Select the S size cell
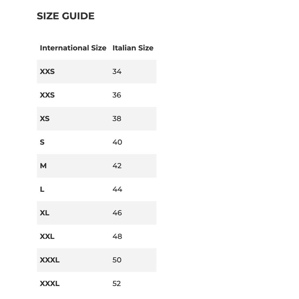 point(42,142)
